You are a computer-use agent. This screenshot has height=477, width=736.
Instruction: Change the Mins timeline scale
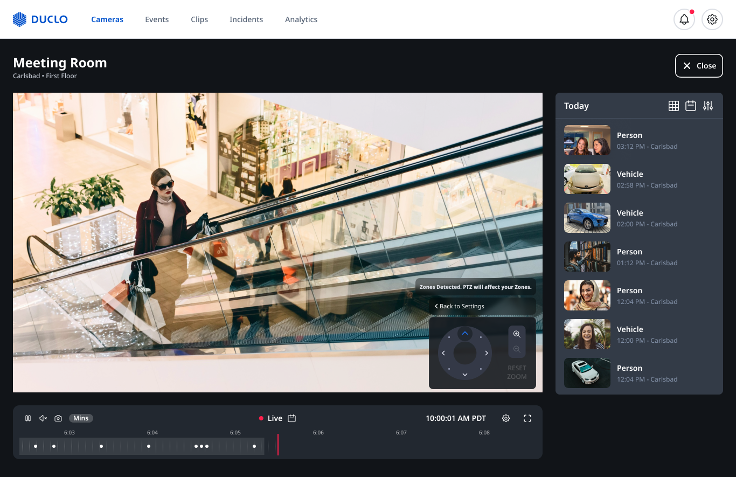(81, 418)
